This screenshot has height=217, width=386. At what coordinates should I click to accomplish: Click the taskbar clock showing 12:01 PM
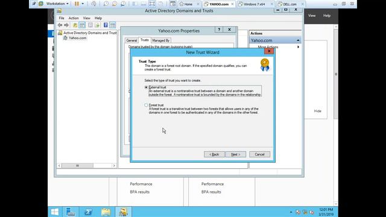[326, 212]
